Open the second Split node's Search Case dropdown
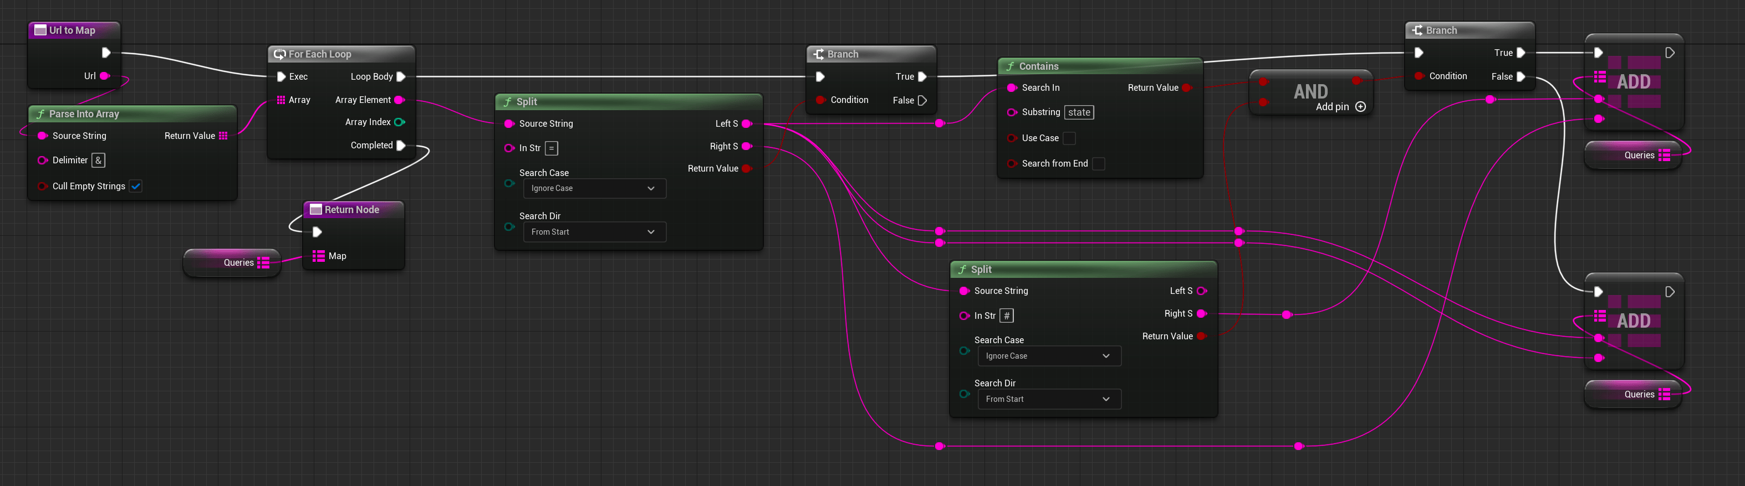The width and height of the screenshot is (1745, 486). pos(1049,356)
